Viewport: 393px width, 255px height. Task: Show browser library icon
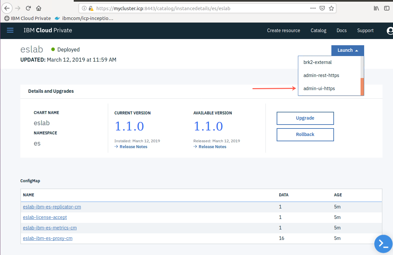click(376, 8)
